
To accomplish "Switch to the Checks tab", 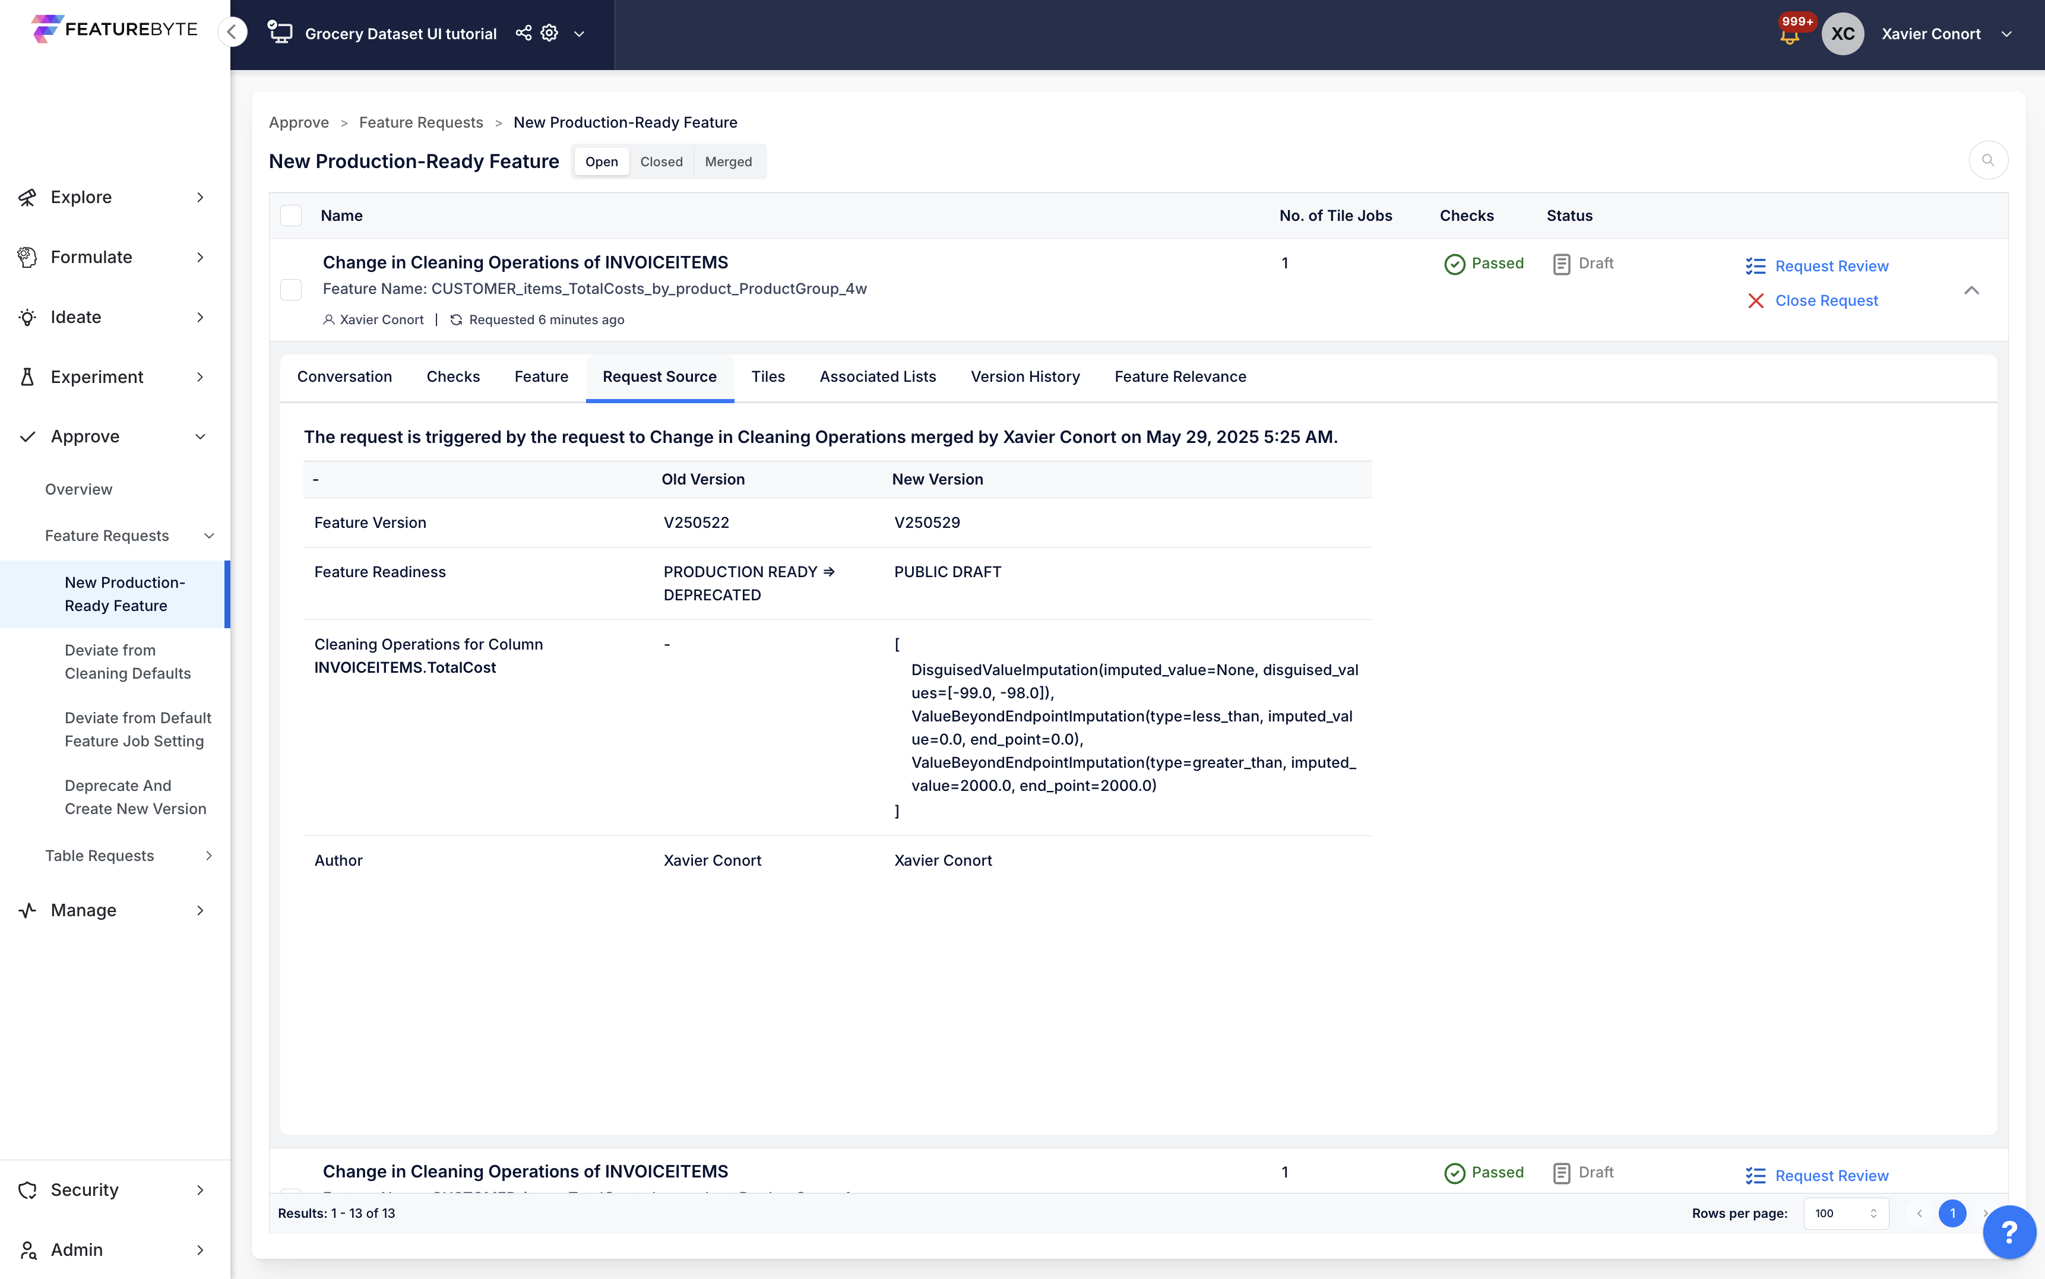I will (x=453, y=376).
